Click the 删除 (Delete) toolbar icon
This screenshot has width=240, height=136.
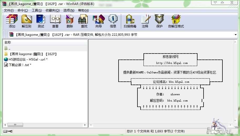point(70,21)
